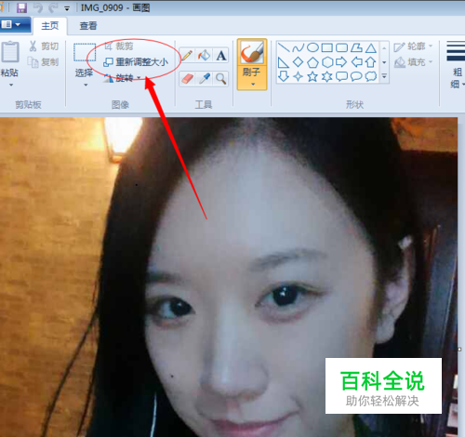Select the Text tool
The height and width of the screenshot is (437, 465).
click(x=220, y=56)
